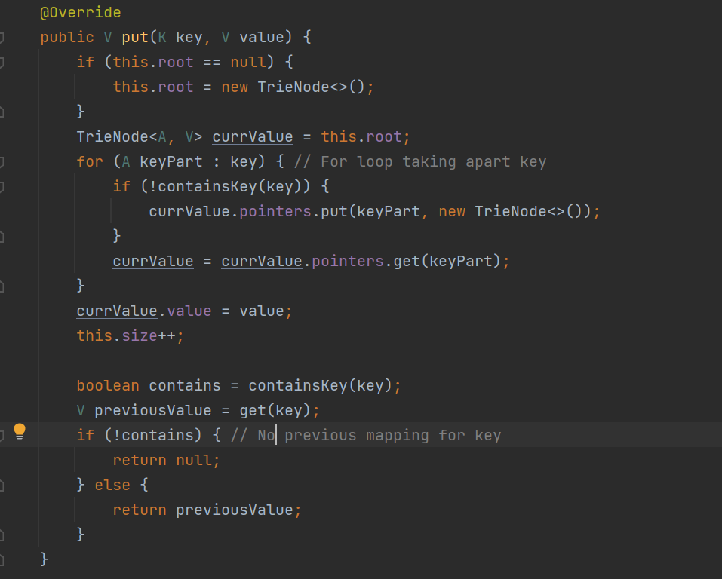Click 'keyPart' in the for loop header
Viewport: 722px width, 579px height.
171,161
